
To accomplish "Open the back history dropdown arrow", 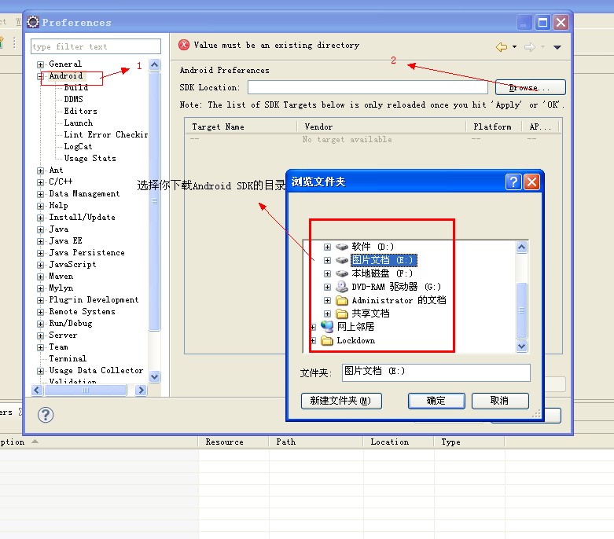I will coord(514,47).
